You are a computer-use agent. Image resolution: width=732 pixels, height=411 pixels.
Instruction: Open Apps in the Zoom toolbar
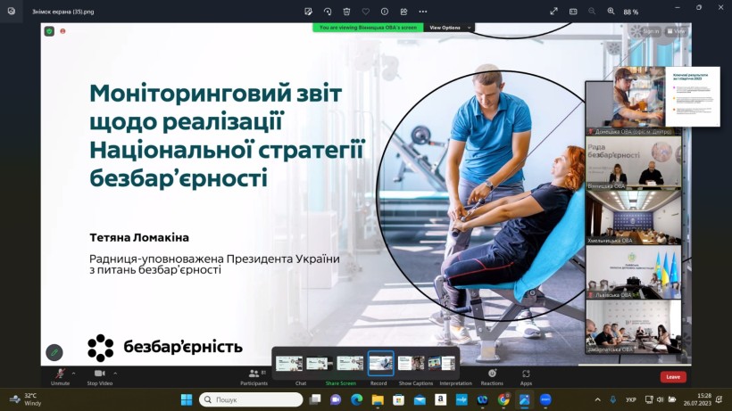coord(526,376)
